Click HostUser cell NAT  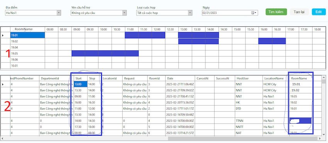(x=249, y=133)
